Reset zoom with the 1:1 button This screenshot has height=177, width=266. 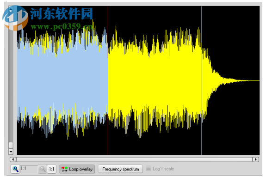(x=51, y=169)
